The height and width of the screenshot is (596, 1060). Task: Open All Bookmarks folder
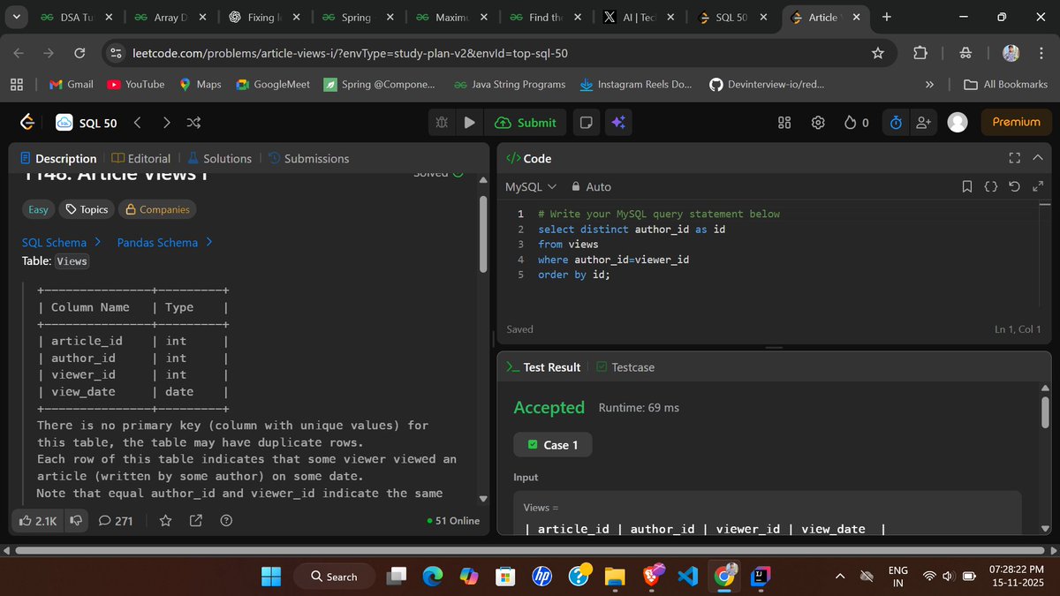[1005, 85]
